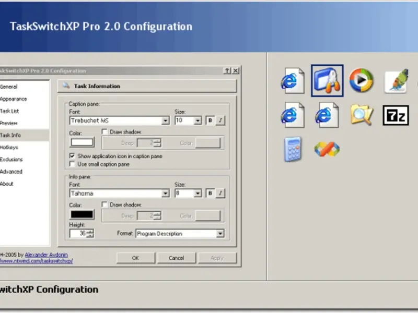Click the question mark help button in the dialog title bar
The height and width of the screenshot is (313, 418).
tap(227, 70)
